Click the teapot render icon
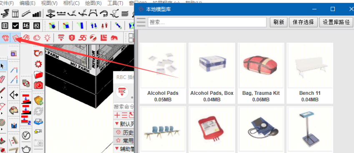This screenshot has height=153, width=354. [x=26, y=149]
